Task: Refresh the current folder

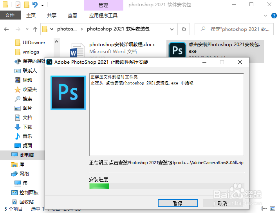Action: pos(184,29)
